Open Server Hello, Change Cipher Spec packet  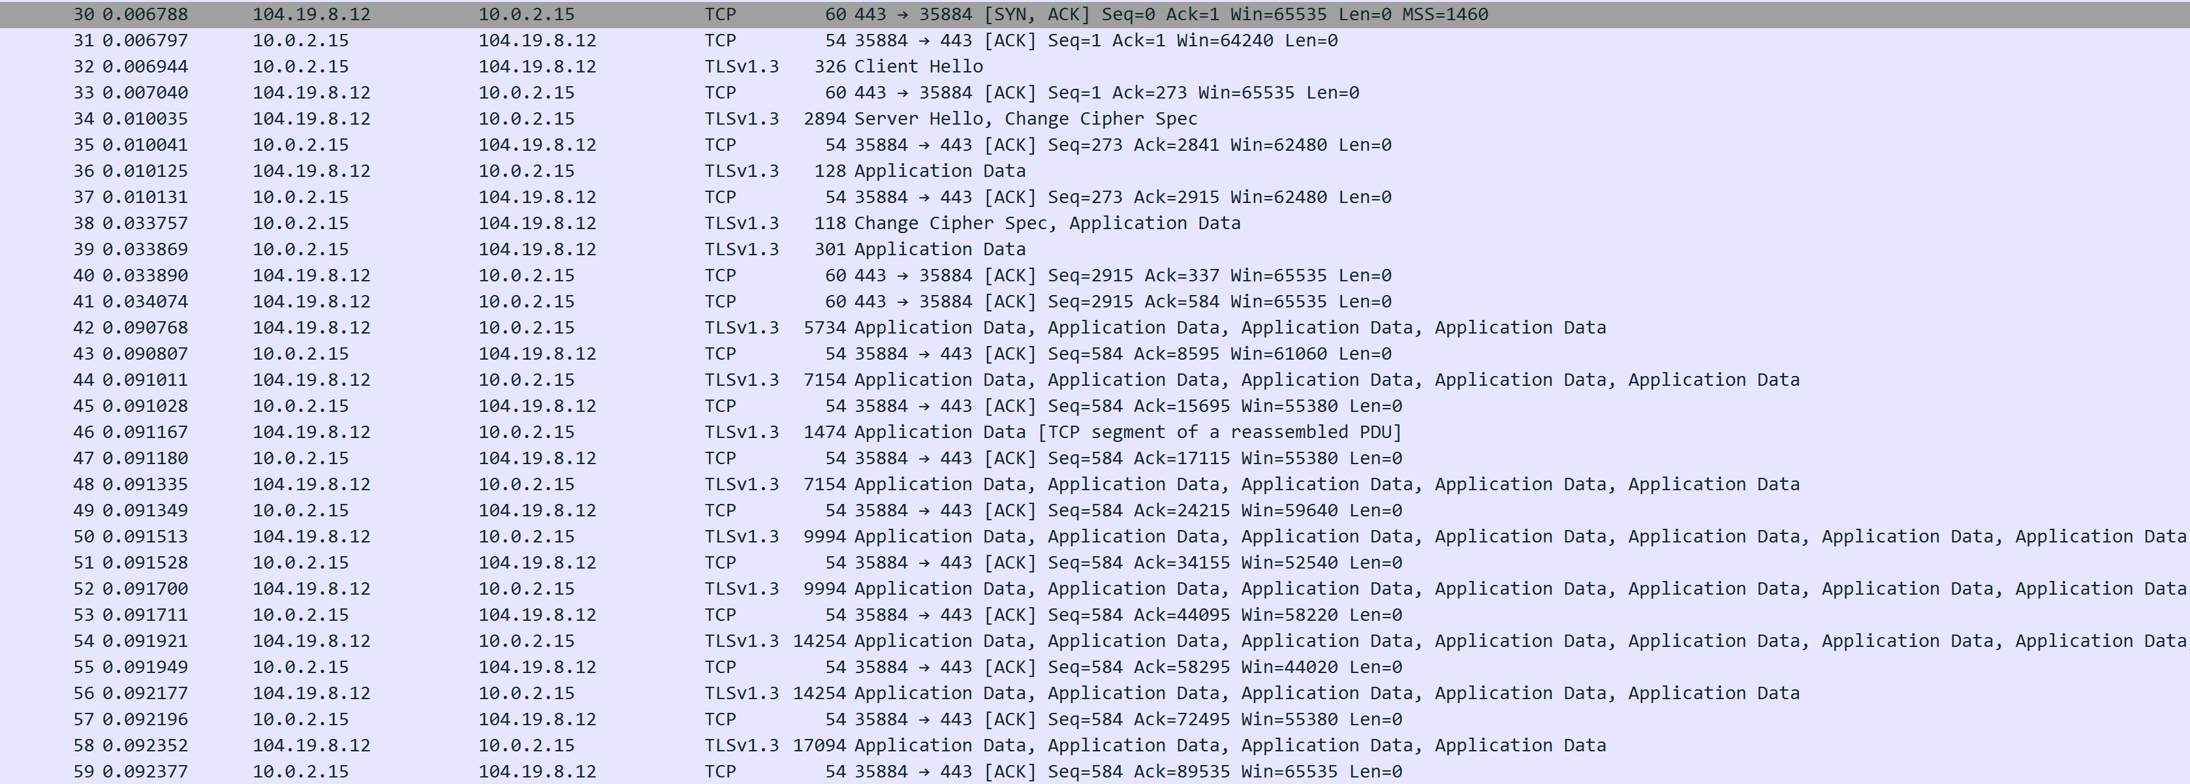click(1095, 119)
